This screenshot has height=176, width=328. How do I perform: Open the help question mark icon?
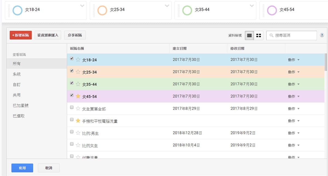pos(322,35)
